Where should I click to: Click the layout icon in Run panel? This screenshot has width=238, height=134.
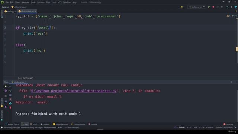click(x=6, y=101)
